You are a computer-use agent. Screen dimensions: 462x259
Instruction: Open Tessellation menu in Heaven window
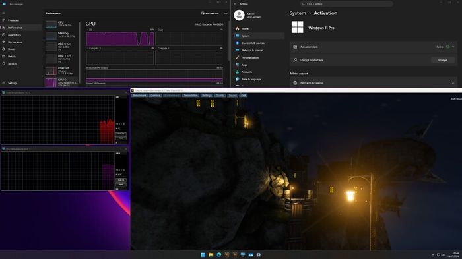[190, 96]
